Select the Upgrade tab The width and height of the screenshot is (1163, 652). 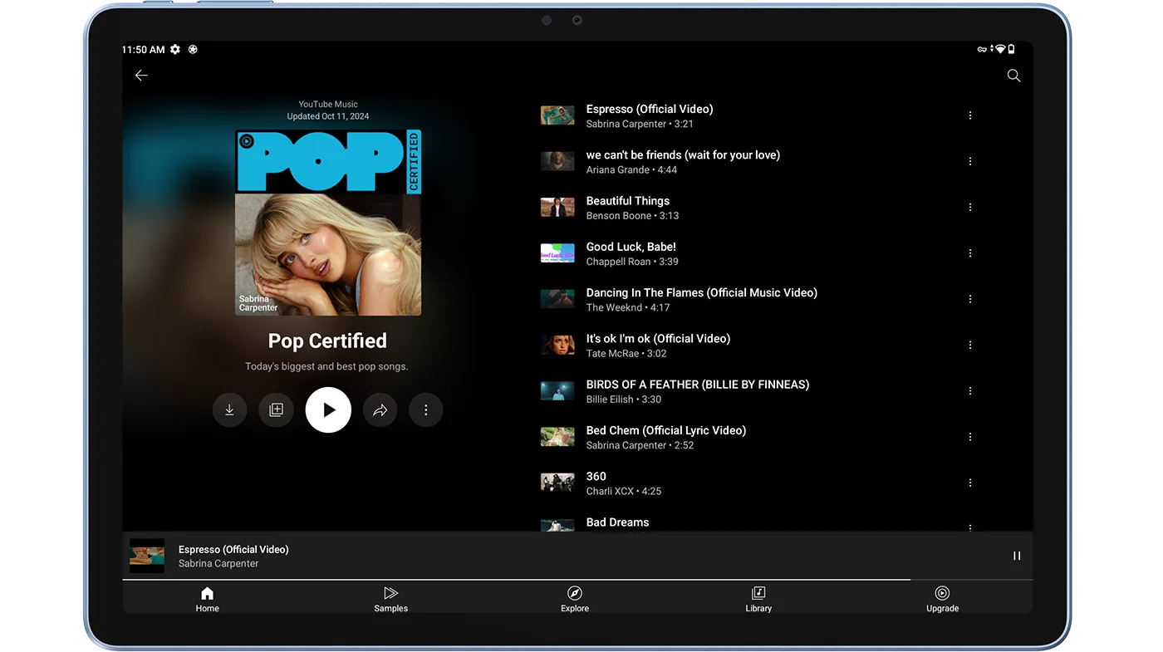942,599
